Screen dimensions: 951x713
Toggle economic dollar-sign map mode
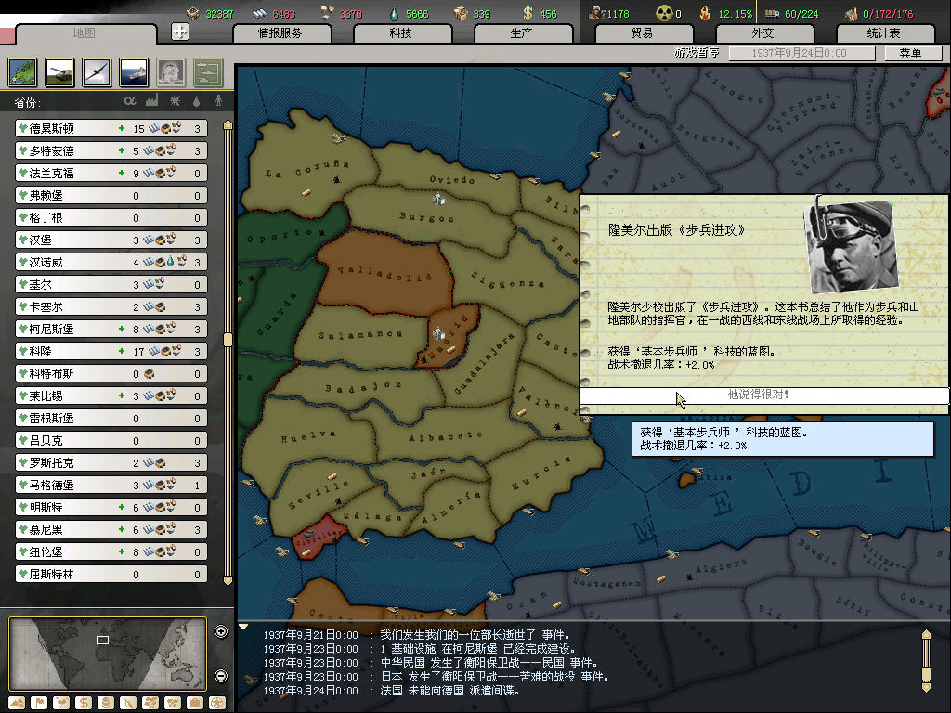tap(84, 702)
